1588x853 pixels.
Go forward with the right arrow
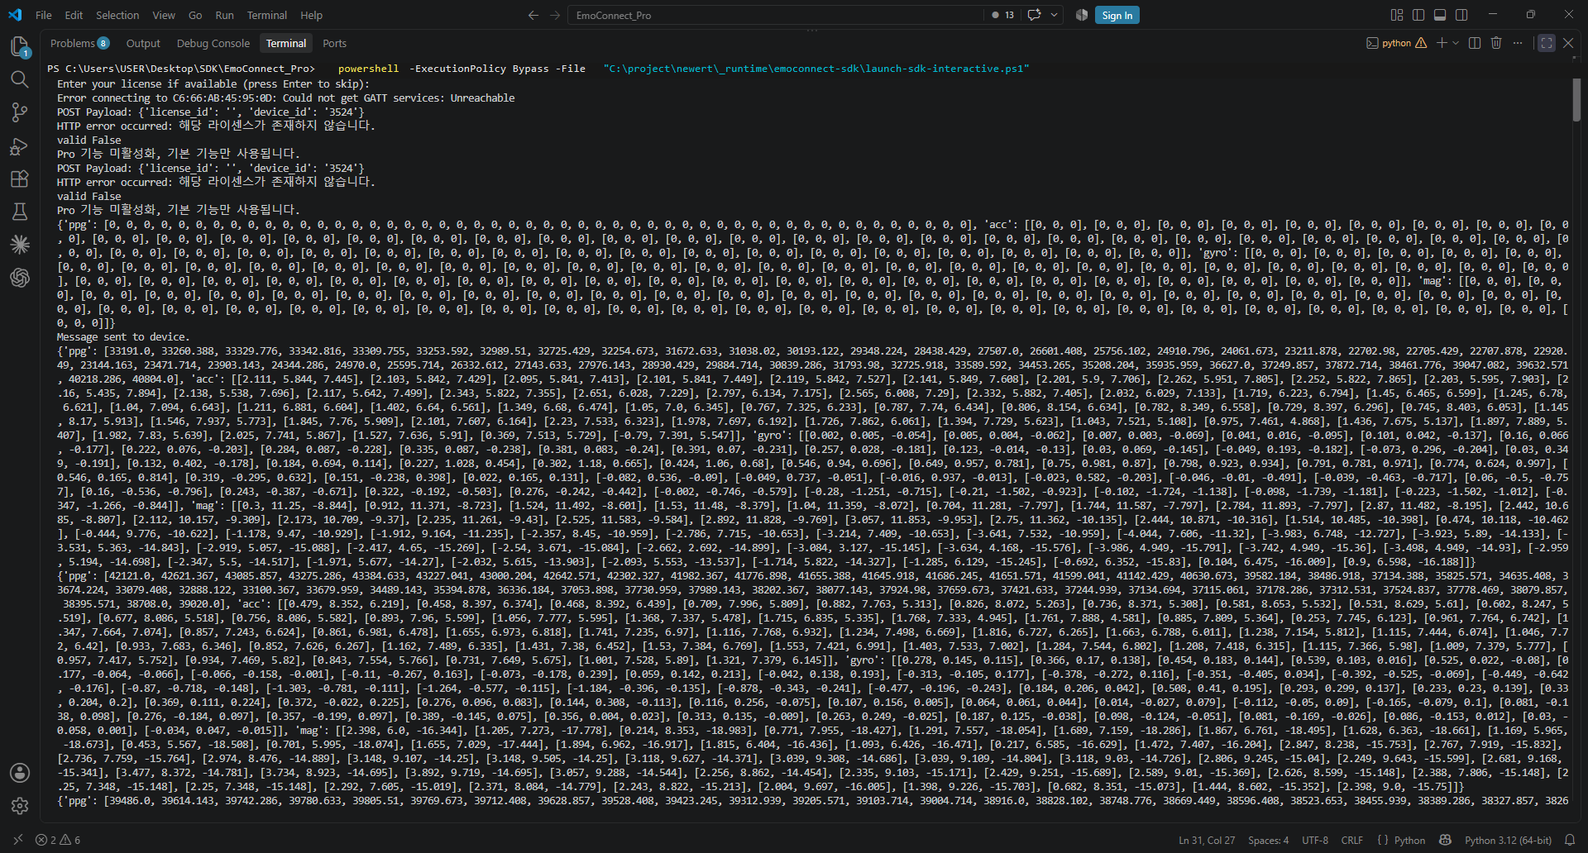tap(555, 15)
